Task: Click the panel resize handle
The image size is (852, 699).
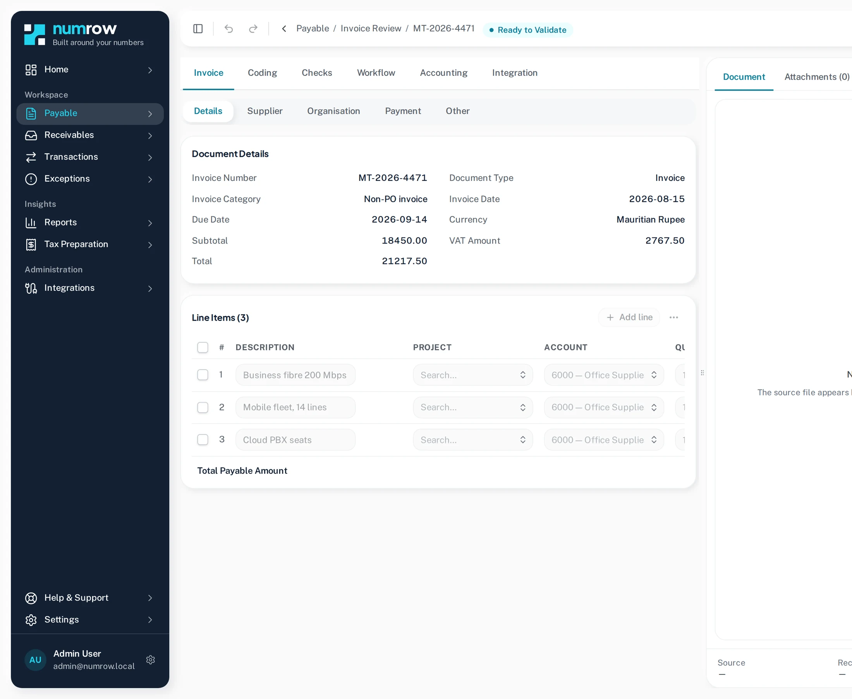Action: [x=702, y=373]
